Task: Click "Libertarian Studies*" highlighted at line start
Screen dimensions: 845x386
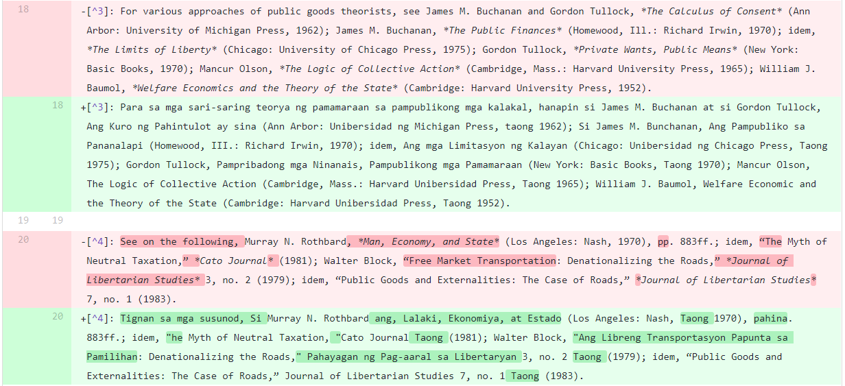Action: tap(143, 280)
